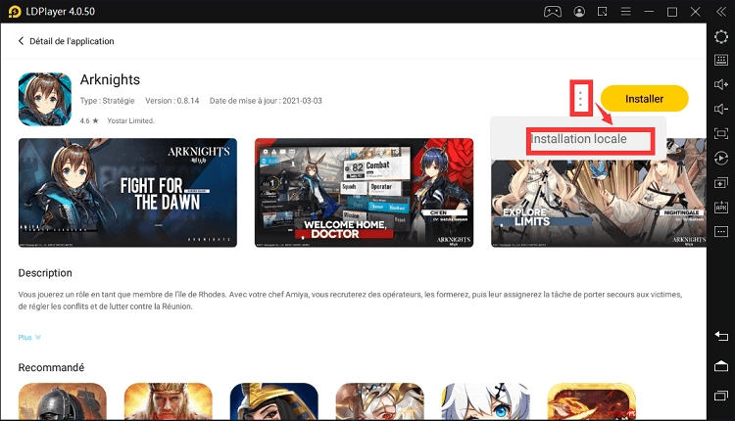Decrease the volume with the speaker minus icon

click(x=721, y=109)
